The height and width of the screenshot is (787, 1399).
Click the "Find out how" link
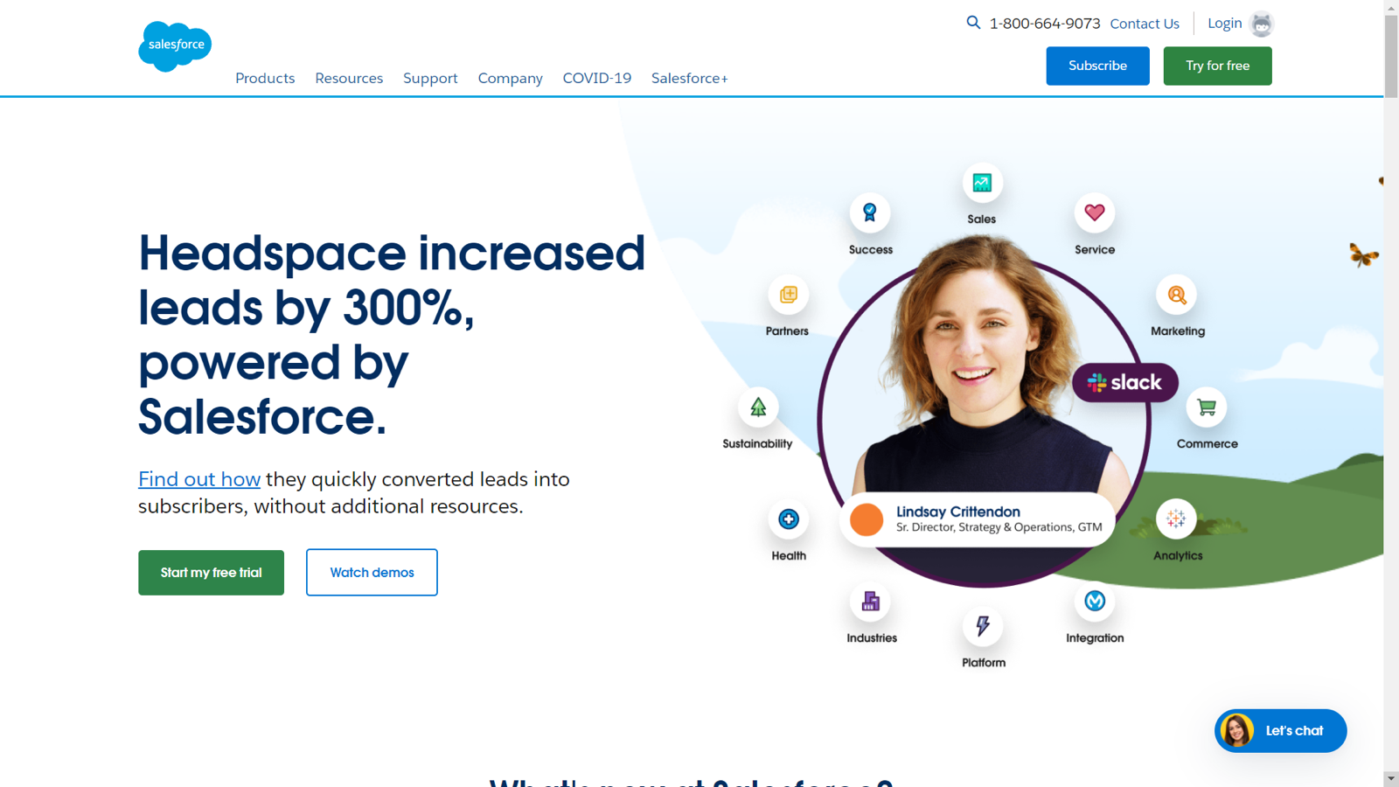(198, 479)
